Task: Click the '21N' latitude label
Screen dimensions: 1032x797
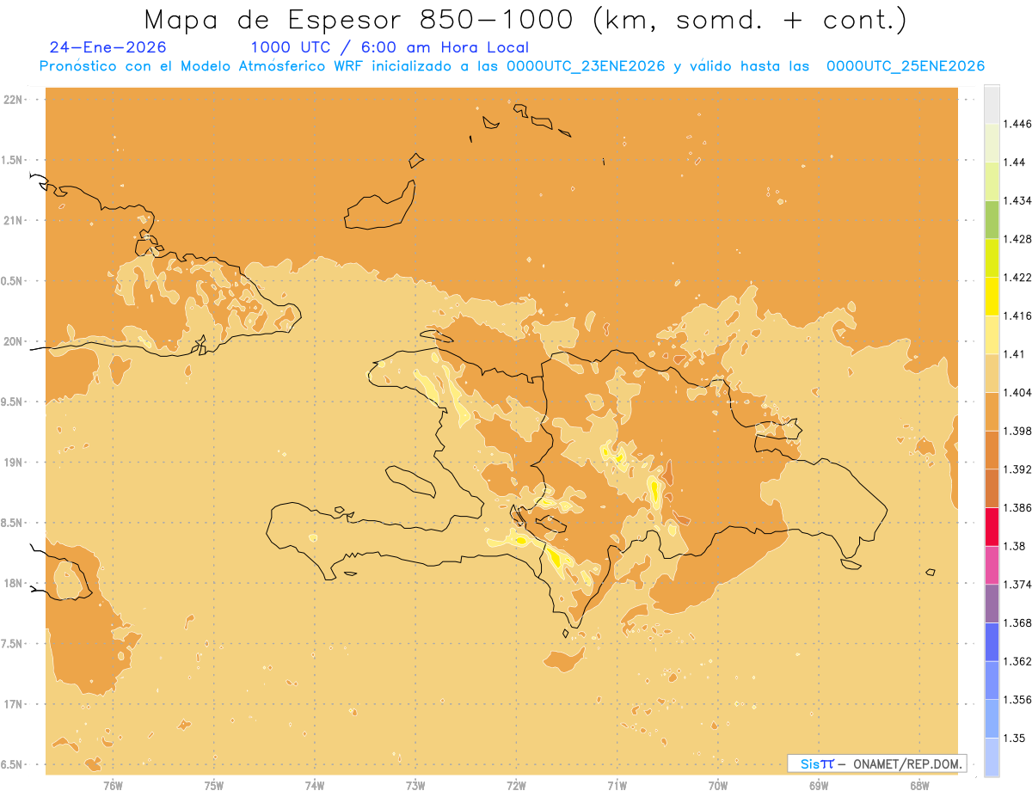Action: coord(13,220)
